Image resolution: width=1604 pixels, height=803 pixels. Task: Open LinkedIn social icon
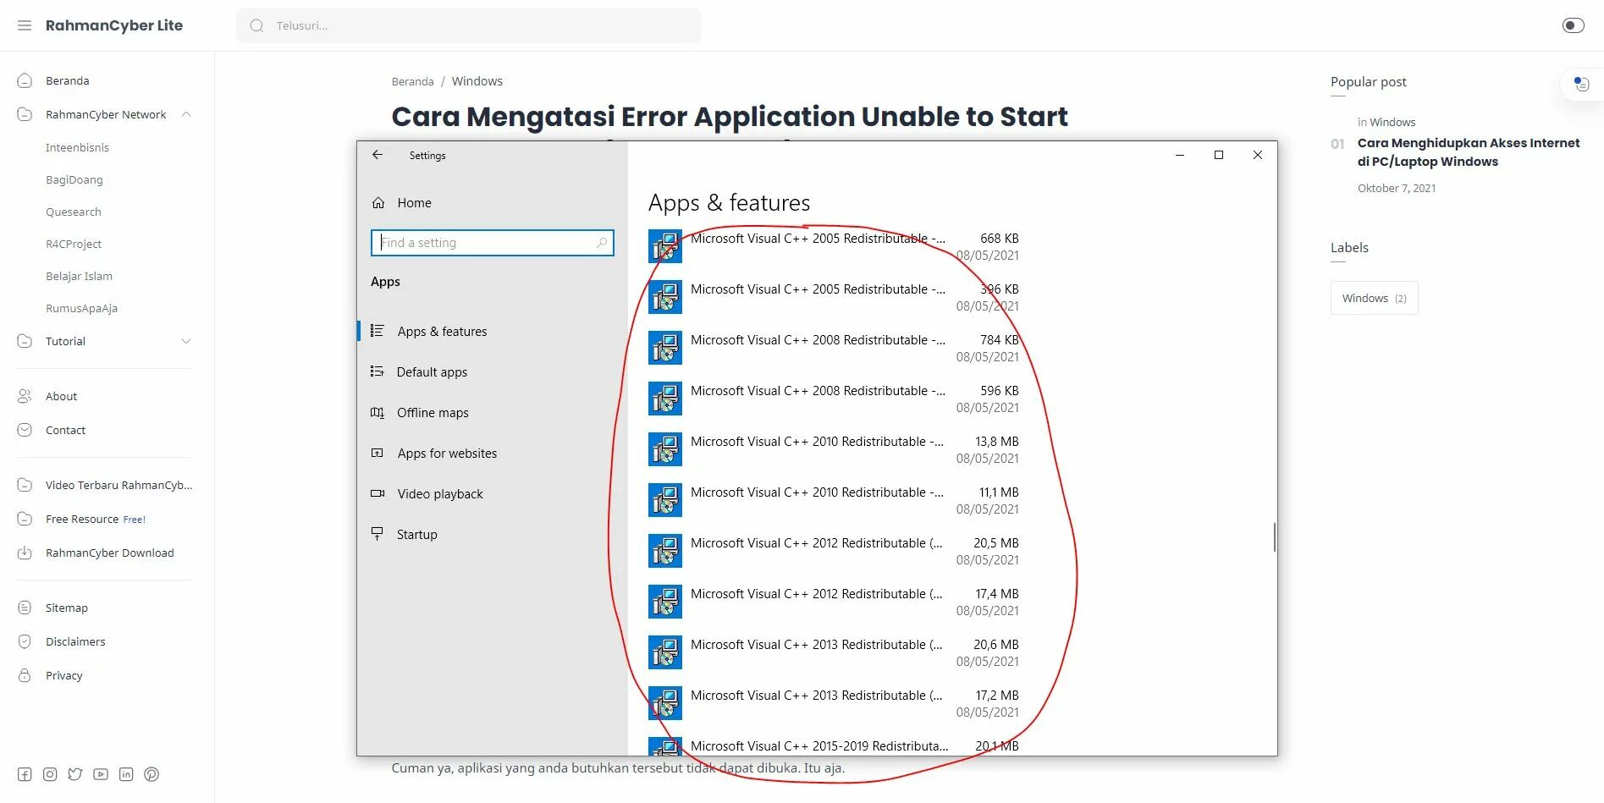126,774
